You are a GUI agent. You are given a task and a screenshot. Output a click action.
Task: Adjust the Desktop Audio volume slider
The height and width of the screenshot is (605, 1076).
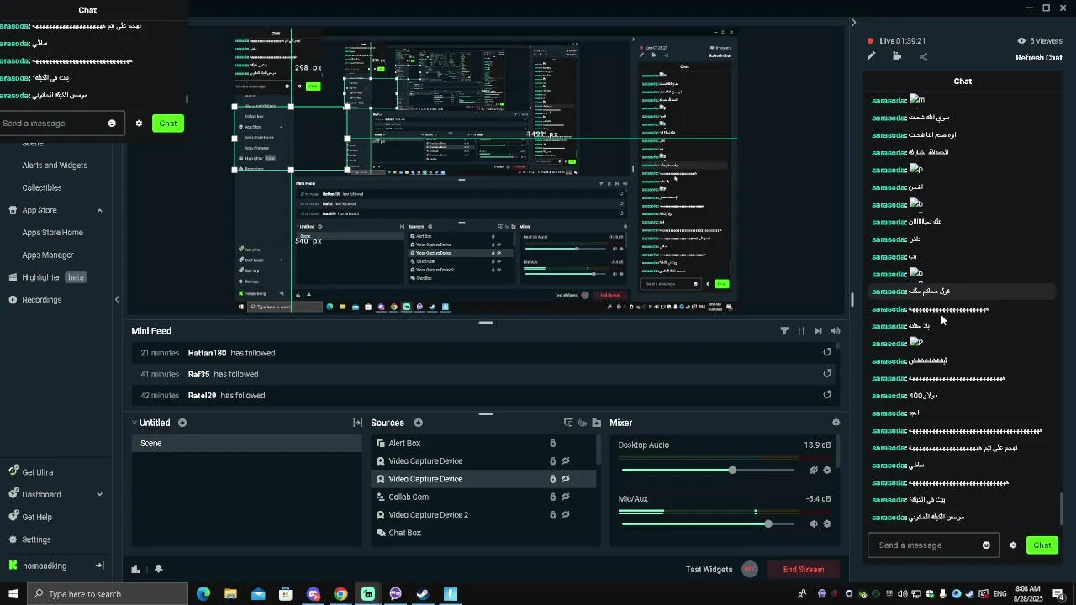pos(732,471)
